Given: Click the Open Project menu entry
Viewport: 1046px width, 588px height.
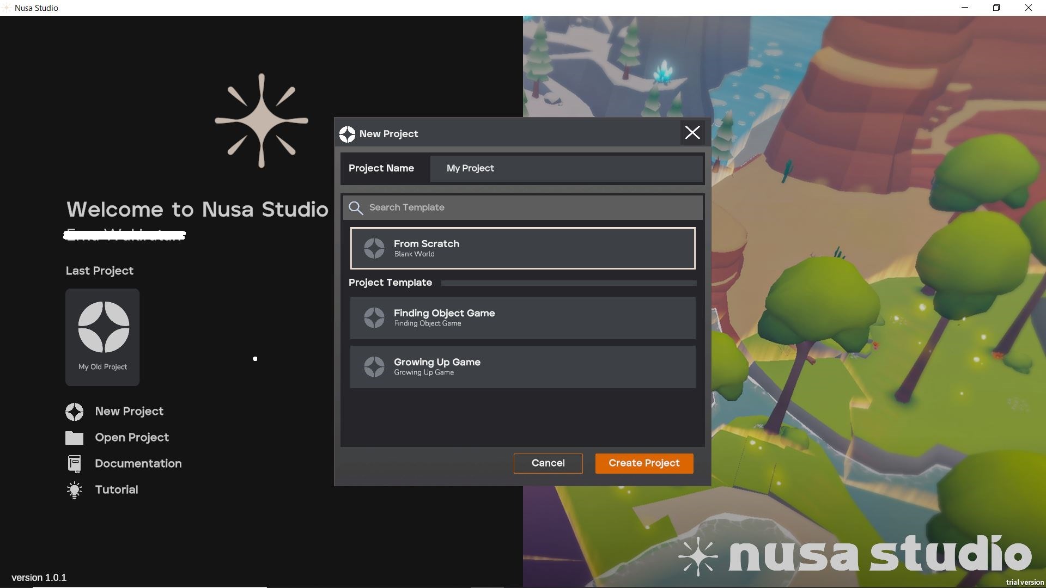Looking at the screenshot, I should pyautogui.click(x=131, y=438).
